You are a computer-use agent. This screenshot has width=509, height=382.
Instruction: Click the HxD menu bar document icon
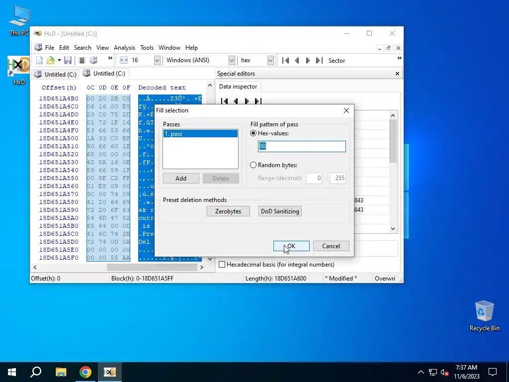click(38, 47)
